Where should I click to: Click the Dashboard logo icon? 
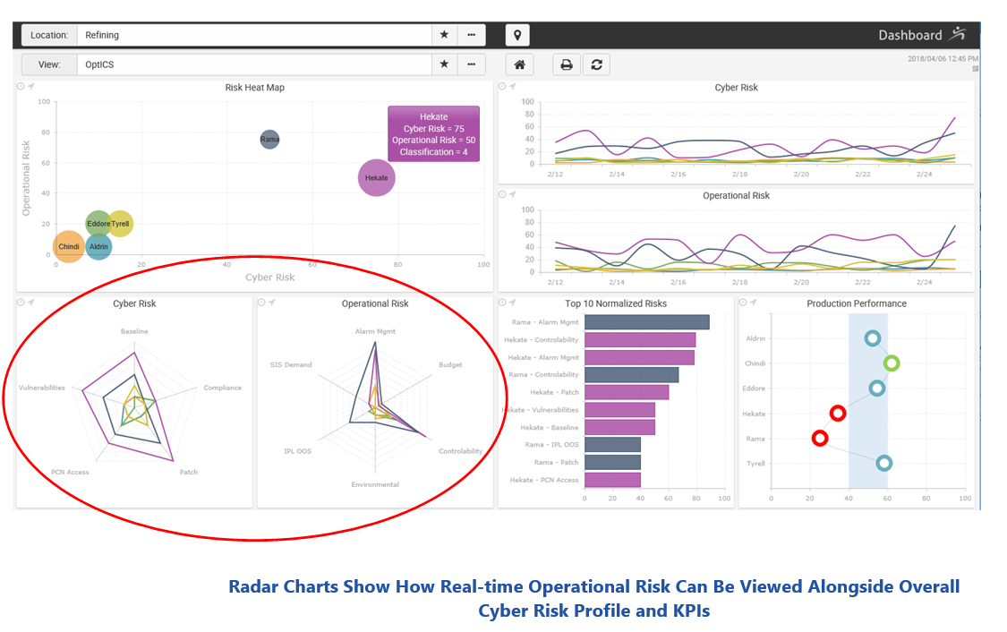(959, 33)
